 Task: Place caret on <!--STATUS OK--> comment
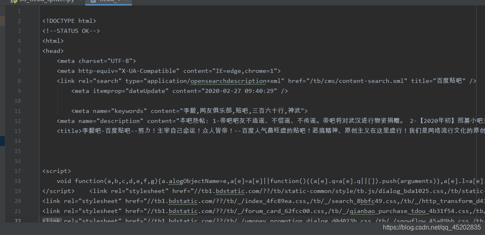tap(71, 31)
